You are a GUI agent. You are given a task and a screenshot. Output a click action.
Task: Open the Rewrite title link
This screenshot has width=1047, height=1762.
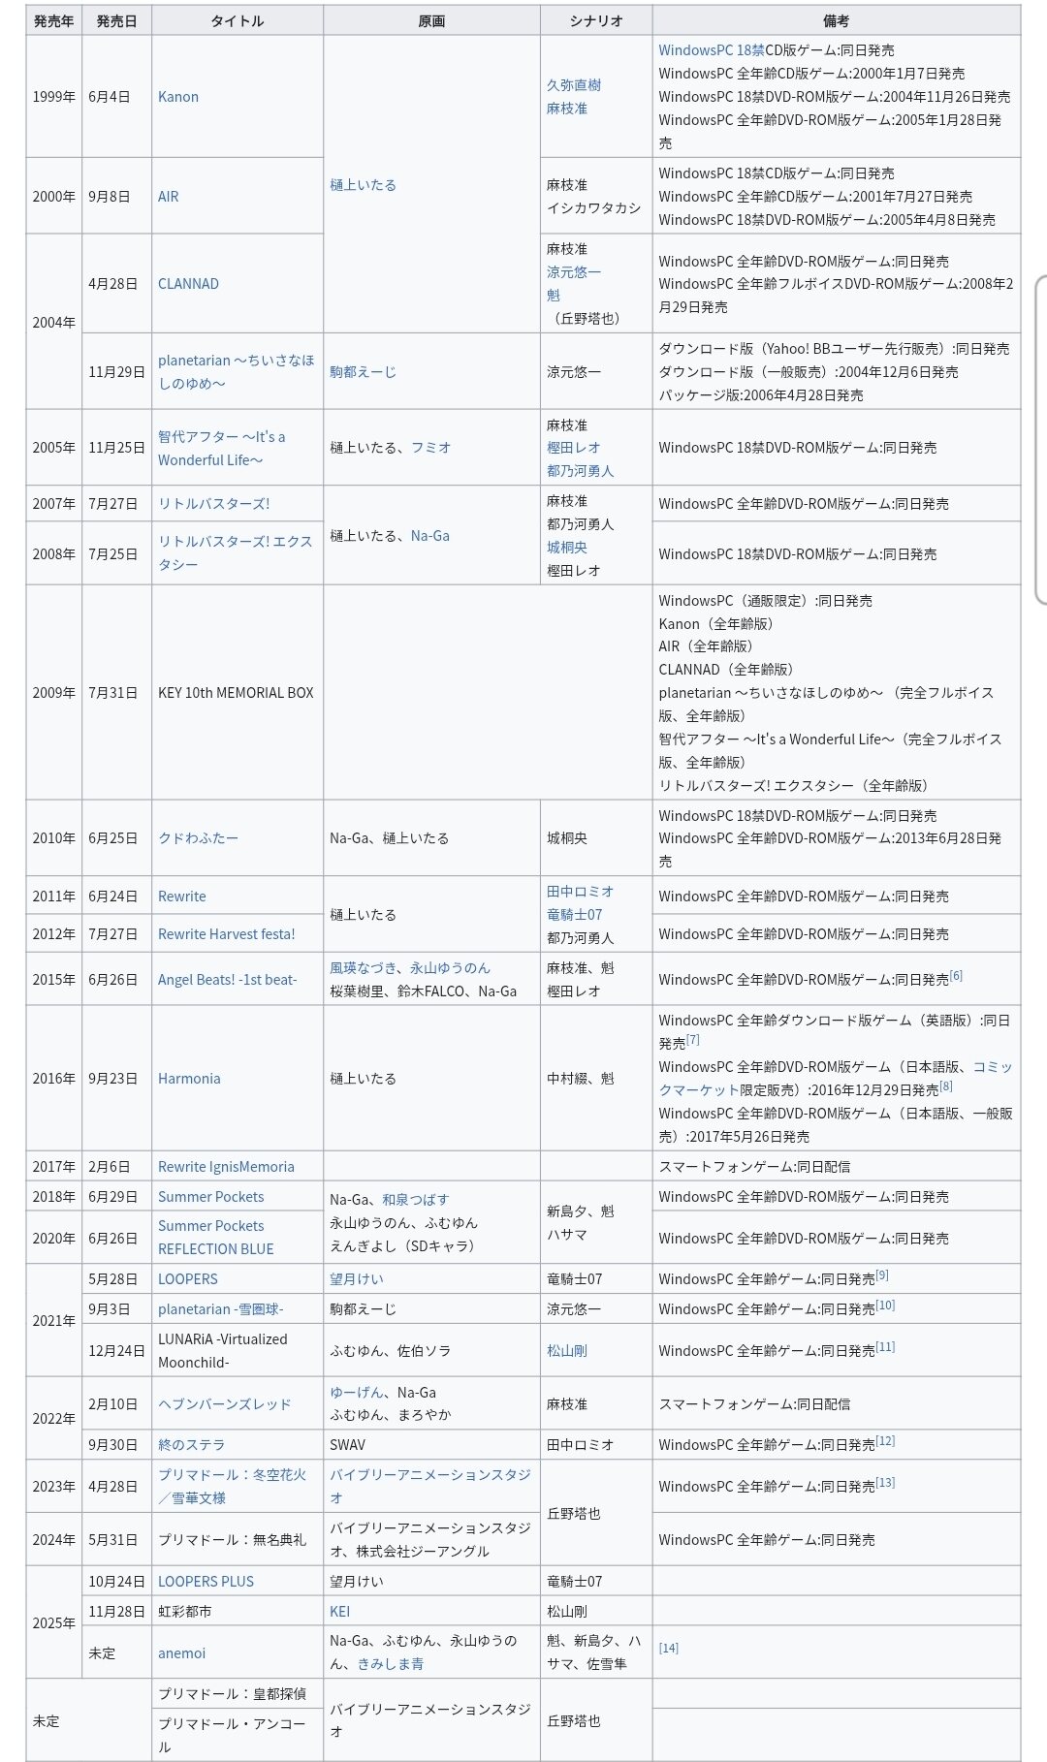click(x=182, y=897)
